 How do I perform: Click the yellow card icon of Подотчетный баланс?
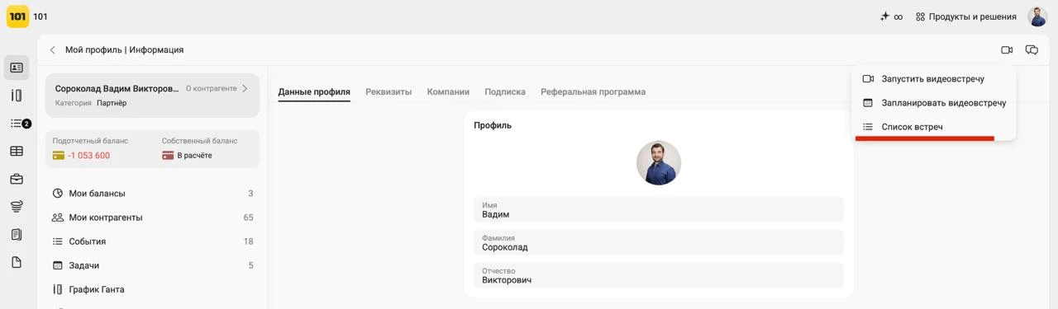tap(59, 156)
